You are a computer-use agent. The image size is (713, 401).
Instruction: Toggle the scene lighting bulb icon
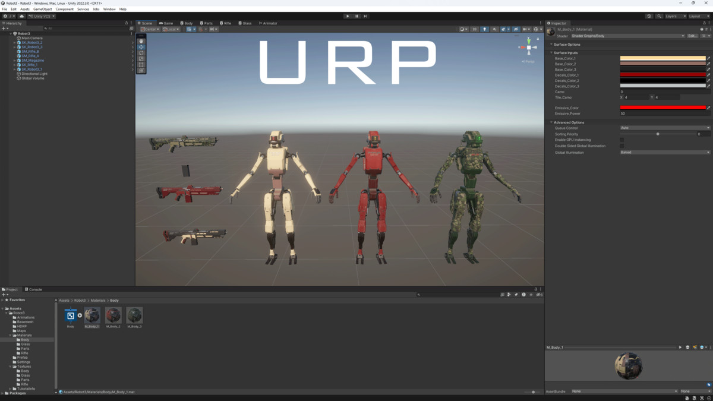pos(484,29)
